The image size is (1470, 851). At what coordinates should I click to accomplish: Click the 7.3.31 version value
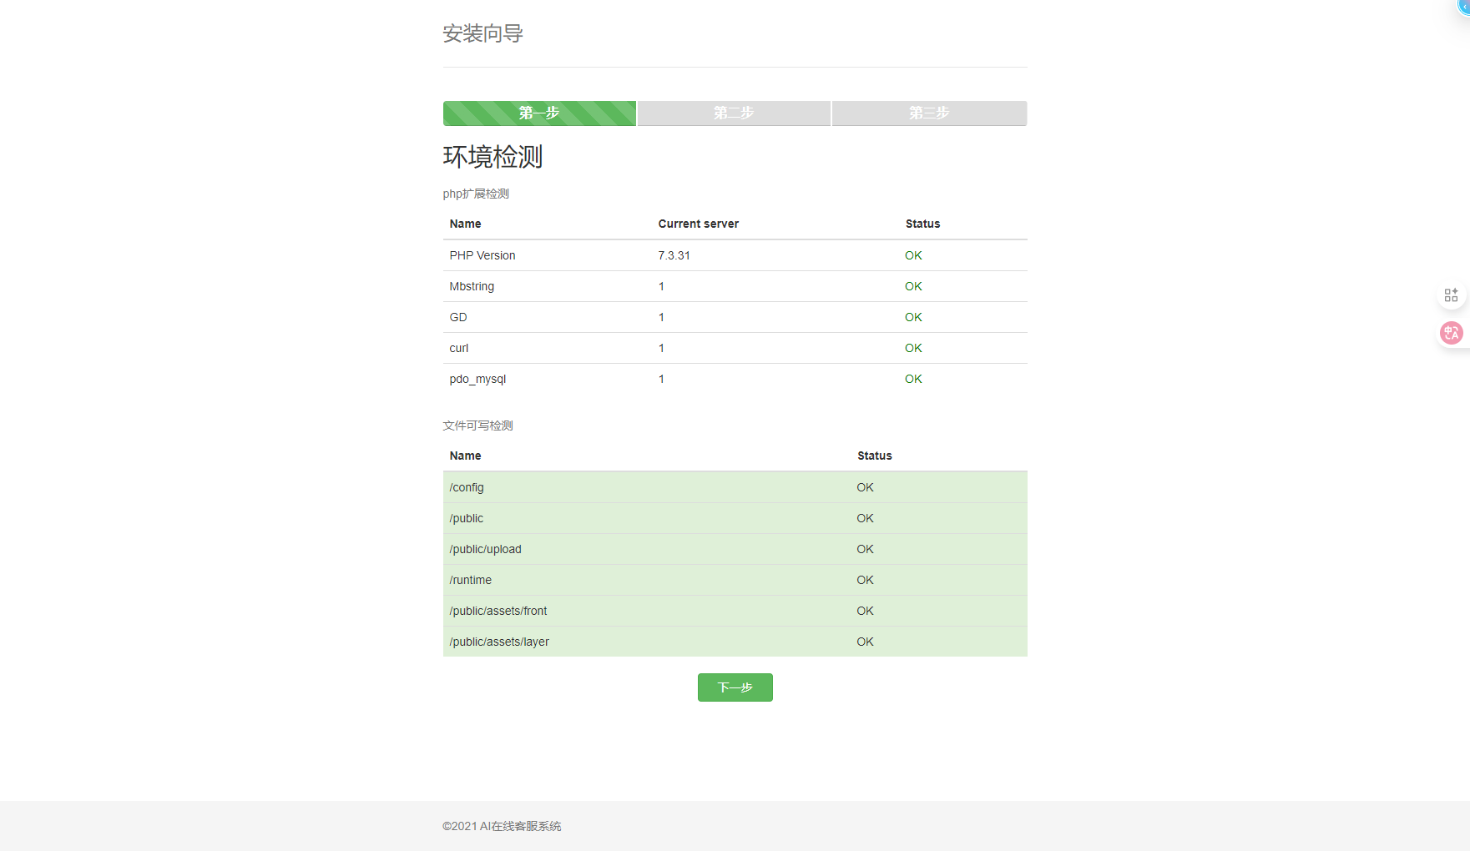(x=674, y=255)
